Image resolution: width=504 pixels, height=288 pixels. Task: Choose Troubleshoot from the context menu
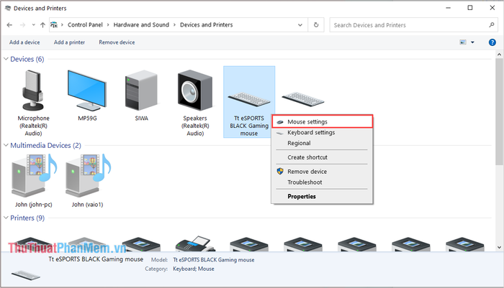coord(321,182)
